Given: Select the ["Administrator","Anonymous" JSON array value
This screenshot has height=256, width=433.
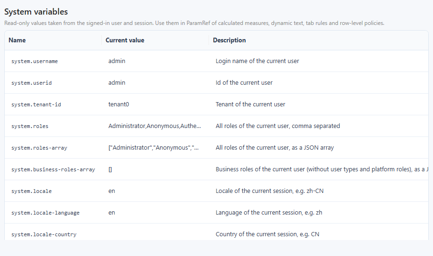Looking at the screenshot, I should 153,148.
